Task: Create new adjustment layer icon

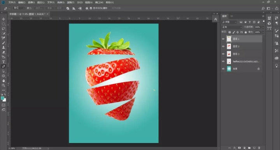Action: (x=245, y=148)
